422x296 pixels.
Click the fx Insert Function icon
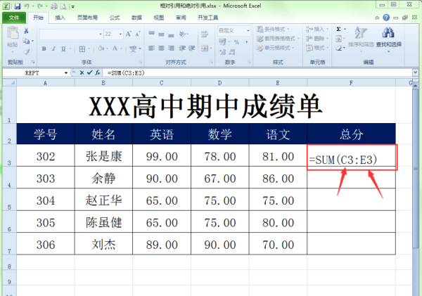click(98, 72)
